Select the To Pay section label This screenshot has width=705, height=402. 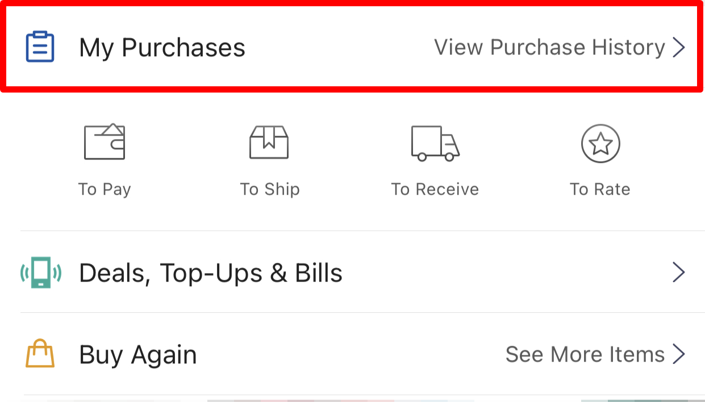coord(105,189)
